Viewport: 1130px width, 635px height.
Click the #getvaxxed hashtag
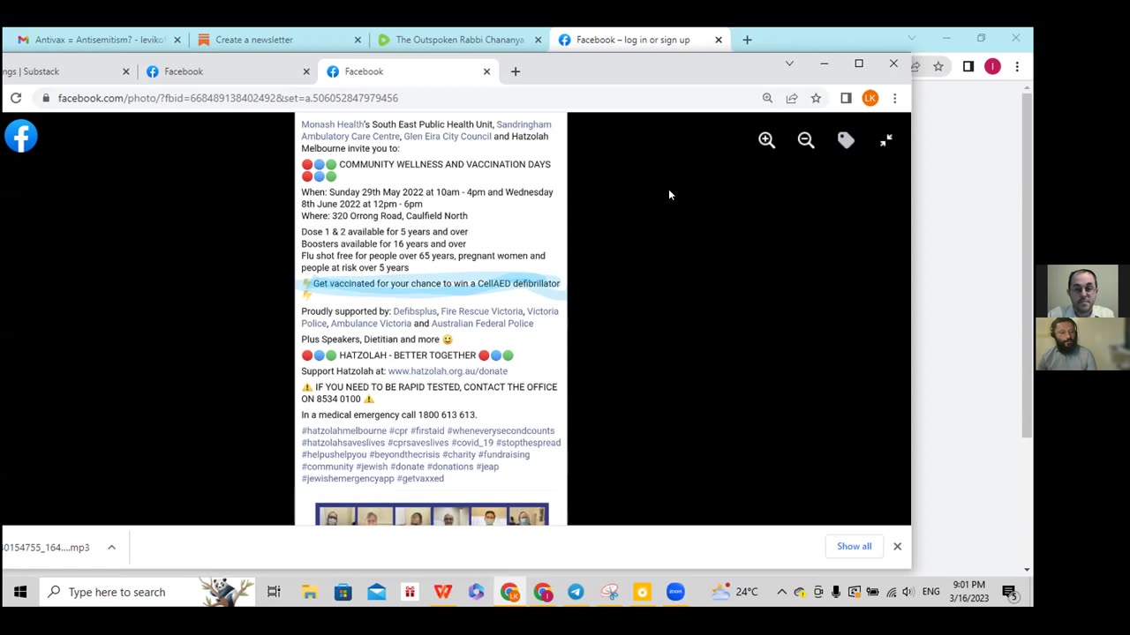[x=420, y=479]
